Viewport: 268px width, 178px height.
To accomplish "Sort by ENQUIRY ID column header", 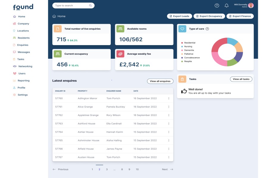I will [x=60, y=91].
